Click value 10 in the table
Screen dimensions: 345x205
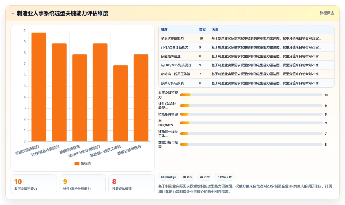coord(201,39)
